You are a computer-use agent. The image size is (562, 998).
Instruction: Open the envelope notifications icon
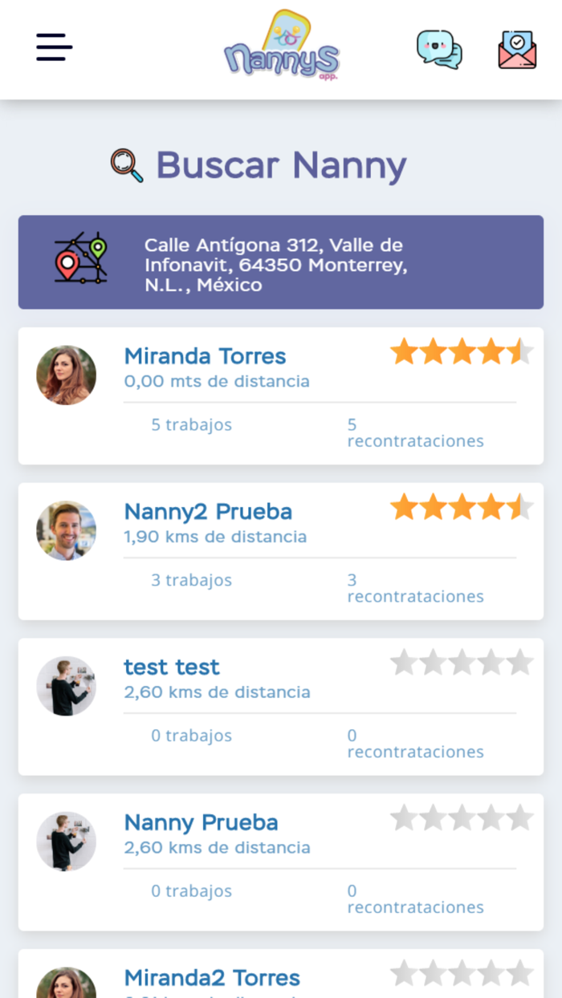pos(519,48)
